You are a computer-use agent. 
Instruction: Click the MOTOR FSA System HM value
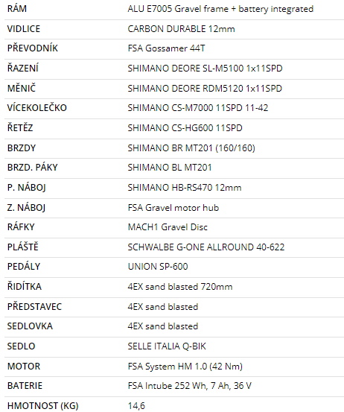click(185, 367)
